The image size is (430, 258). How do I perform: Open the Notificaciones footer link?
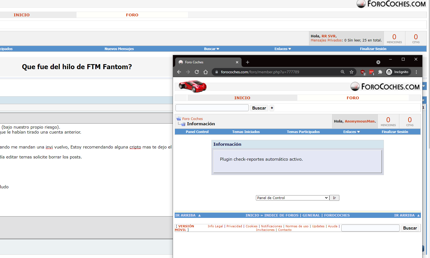[x=271, y=226]
